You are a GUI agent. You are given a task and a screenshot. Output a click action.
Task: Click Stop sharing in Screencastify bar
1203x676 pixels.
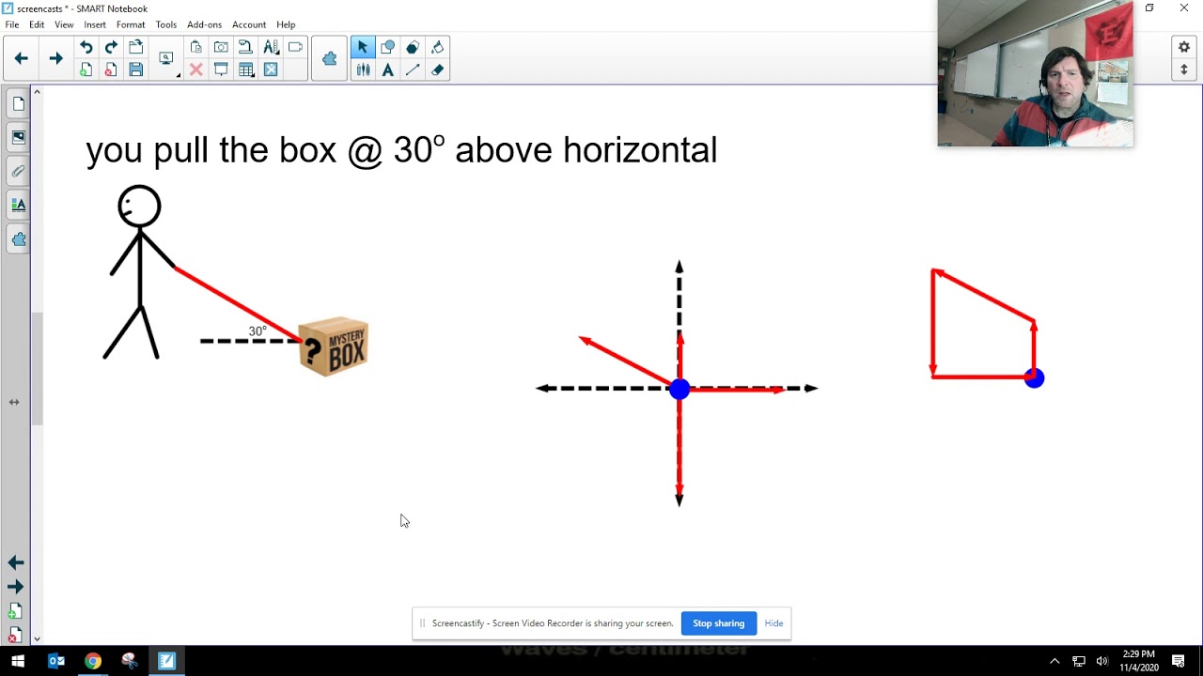pos(719,623)
